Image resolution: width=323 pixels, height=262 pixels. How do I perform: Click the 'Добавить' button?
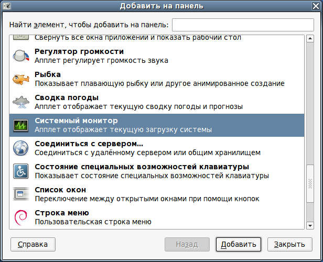[239, 244]
